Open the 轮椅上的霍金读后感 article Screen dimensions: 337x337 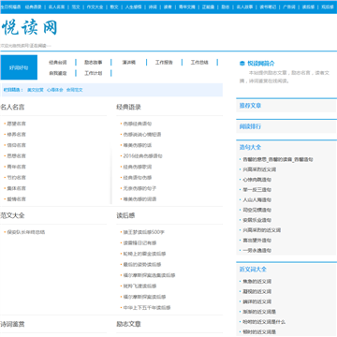[x=144, y=254]
